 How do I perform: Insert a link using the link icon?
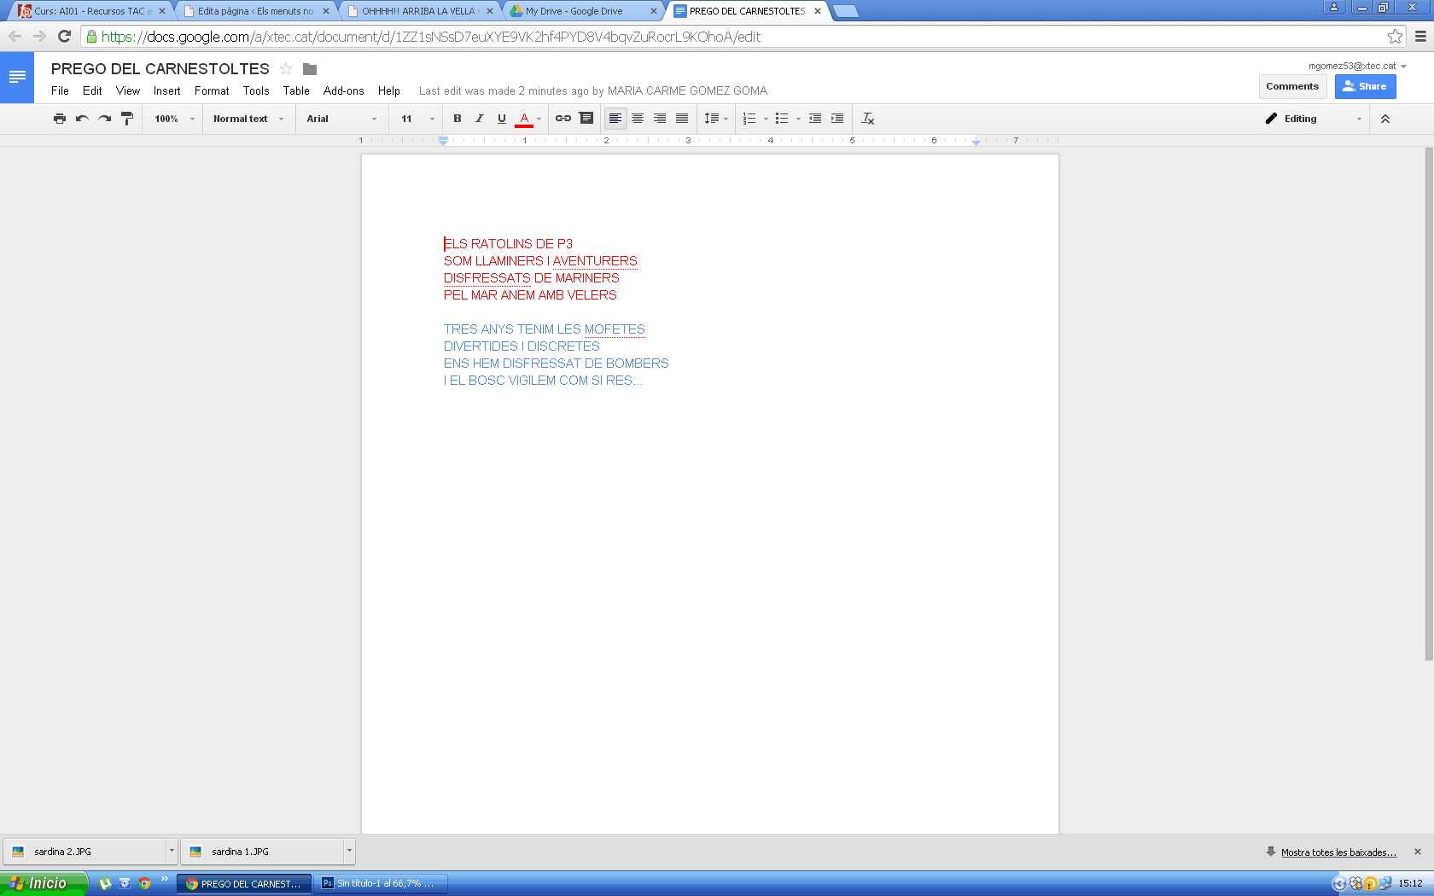tap(563, 119)
